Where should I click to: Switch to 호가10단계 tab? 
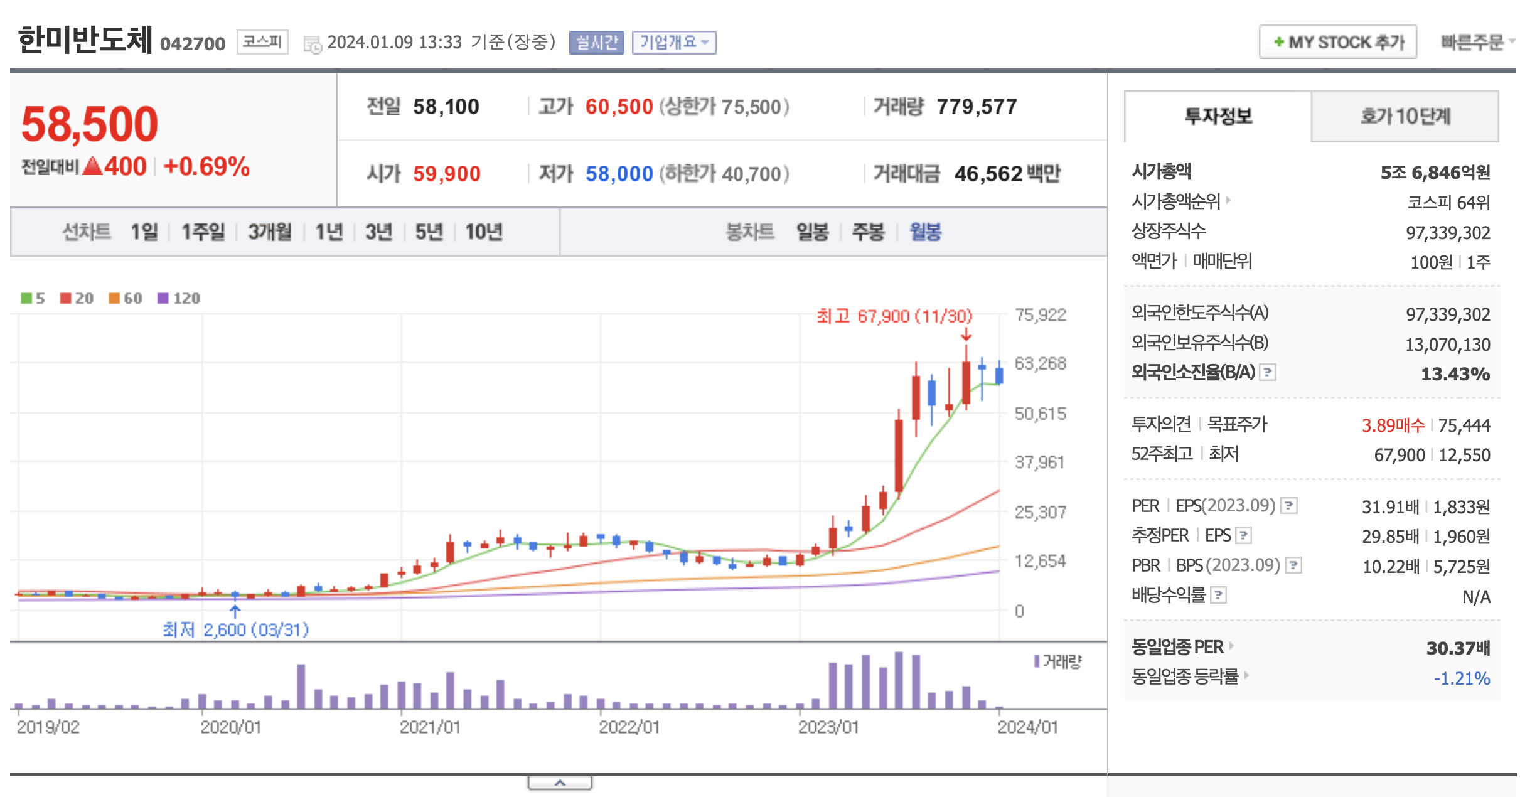coord(1405,117)
